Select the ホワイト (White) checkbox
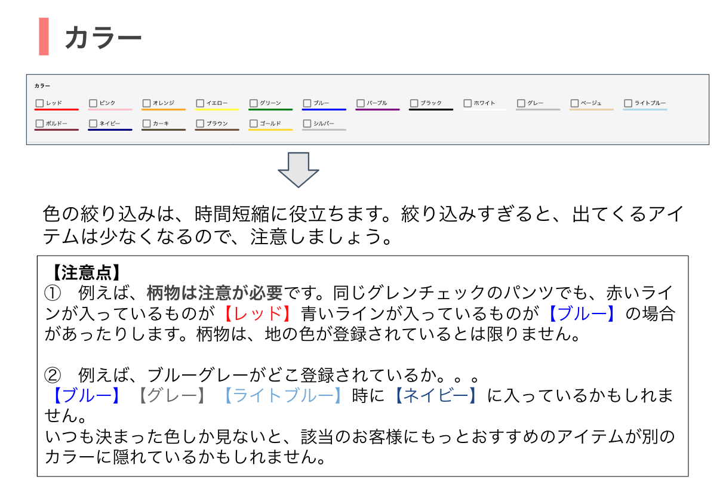 467,103
